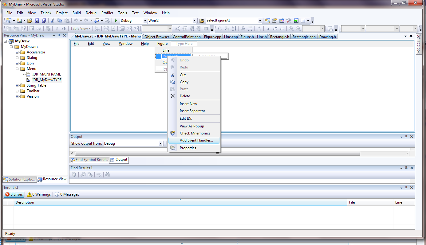Click the Find binoculars icon in Find Results
Screen dimensions: 426x245
point(108,175)
